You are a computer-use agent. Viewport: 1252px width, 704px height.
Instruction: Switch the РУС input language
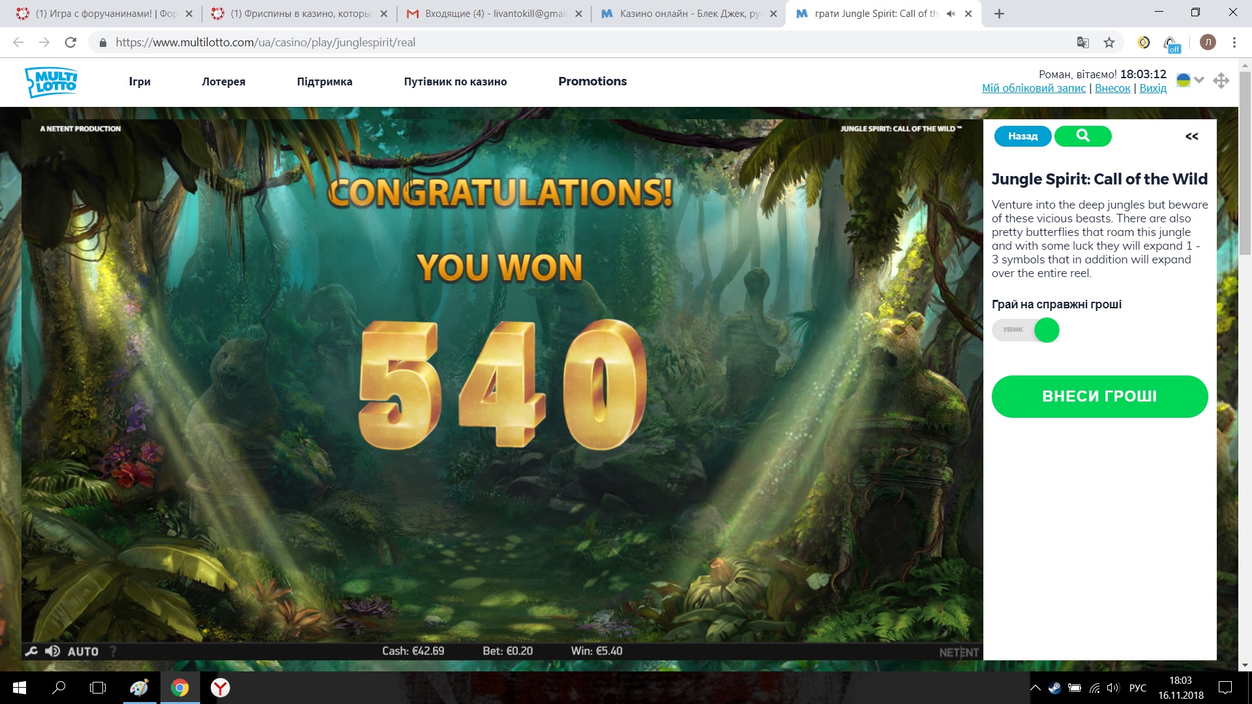[1138, 688]
